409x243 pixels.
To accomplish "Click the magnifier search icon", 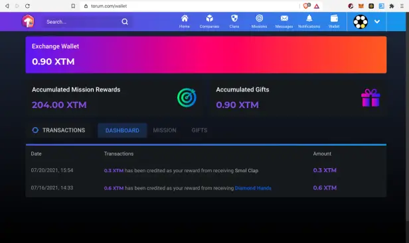I will point(125,22).
